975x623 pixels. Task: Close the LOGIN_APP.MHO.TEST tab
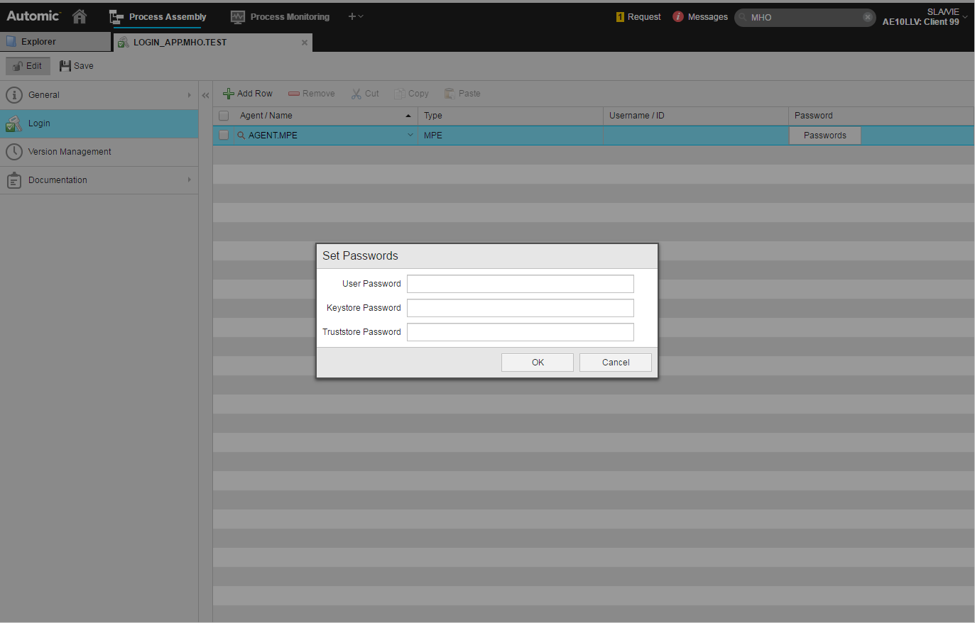[x=305, y=43]
